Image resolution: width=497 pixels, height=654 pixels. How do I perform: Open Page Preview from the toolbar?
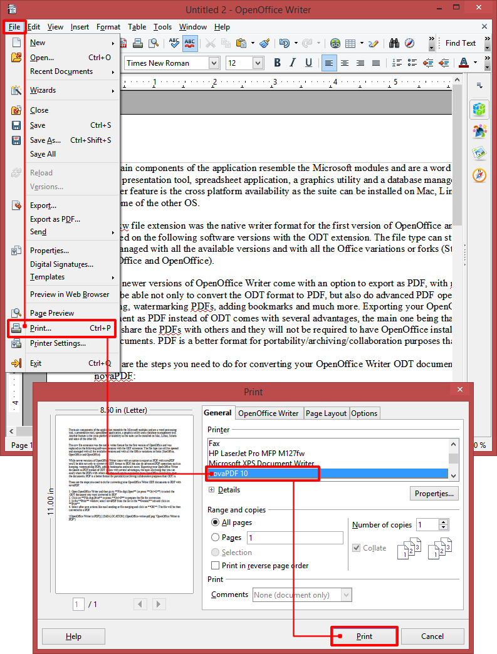(154, 43)
